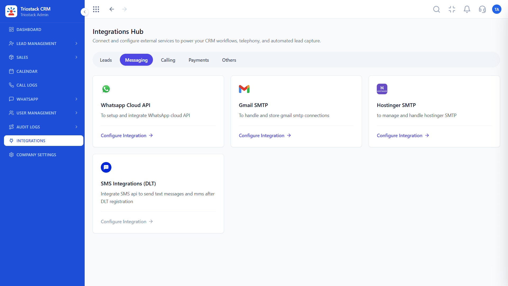Click the Calendar icon in sidebar
Image resolution: width=508 pixels, height=286 pixels.
coord(11,71)
